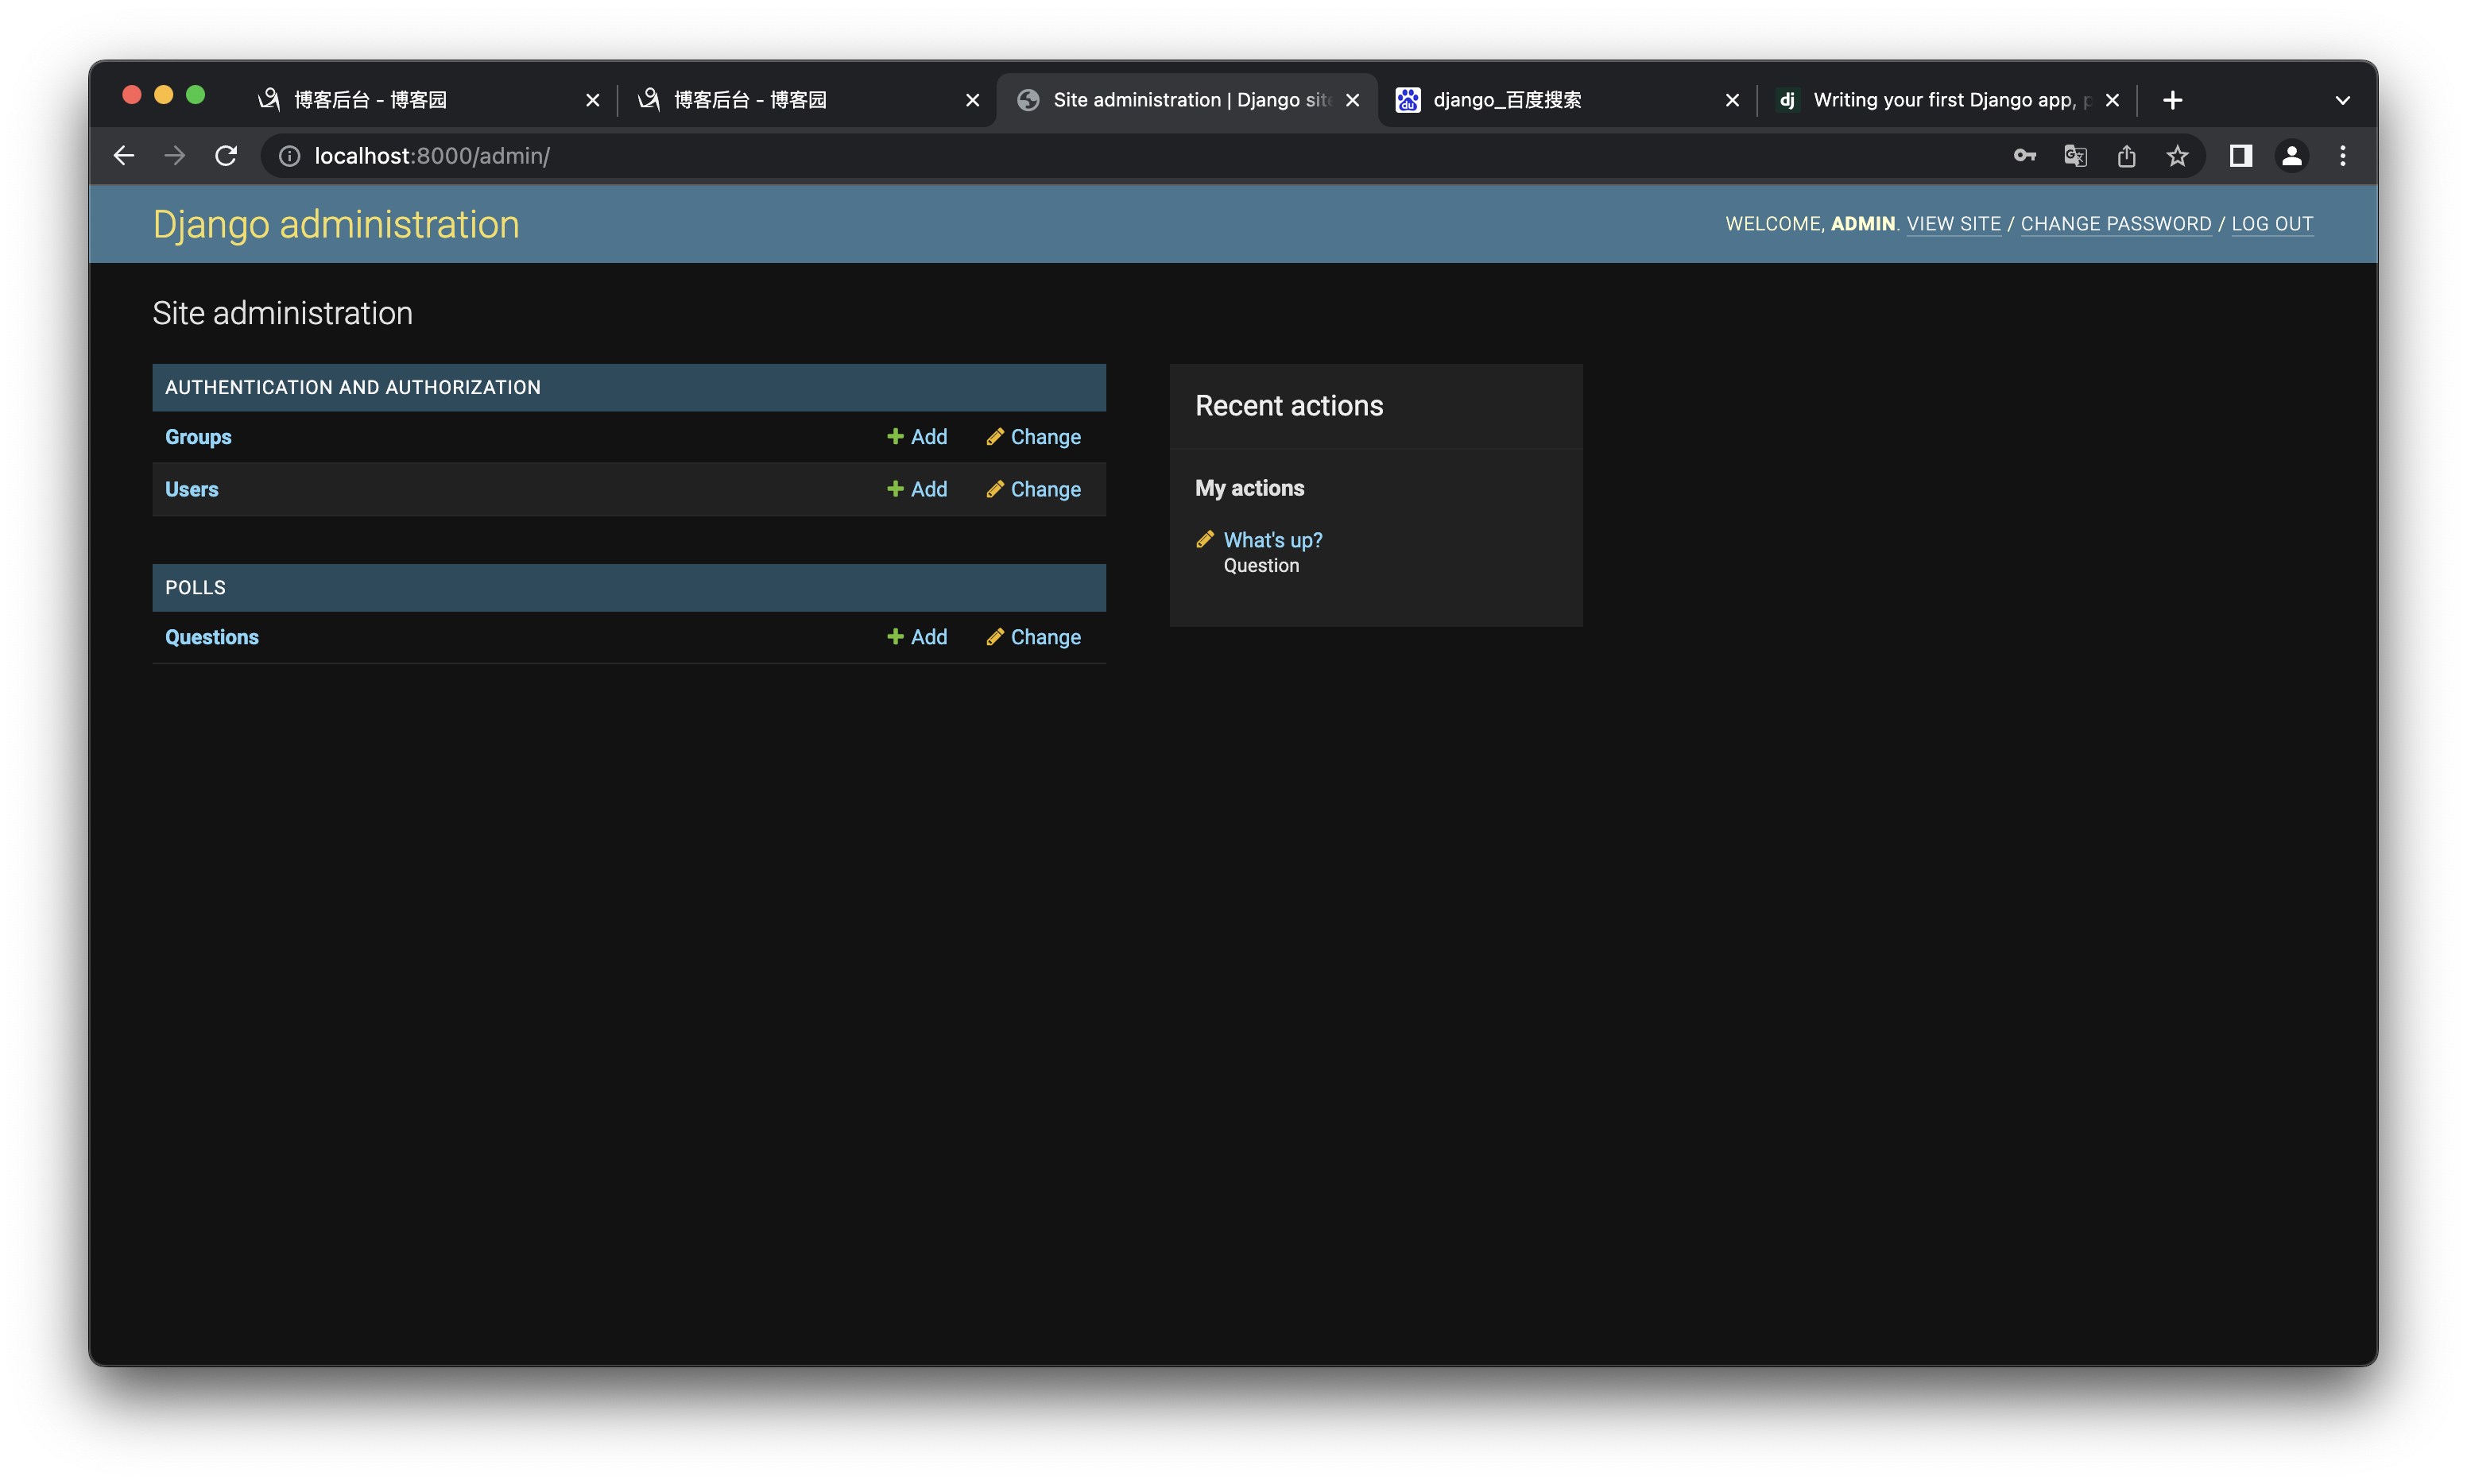Open the What's up? recent action

tap(1272, 540)
